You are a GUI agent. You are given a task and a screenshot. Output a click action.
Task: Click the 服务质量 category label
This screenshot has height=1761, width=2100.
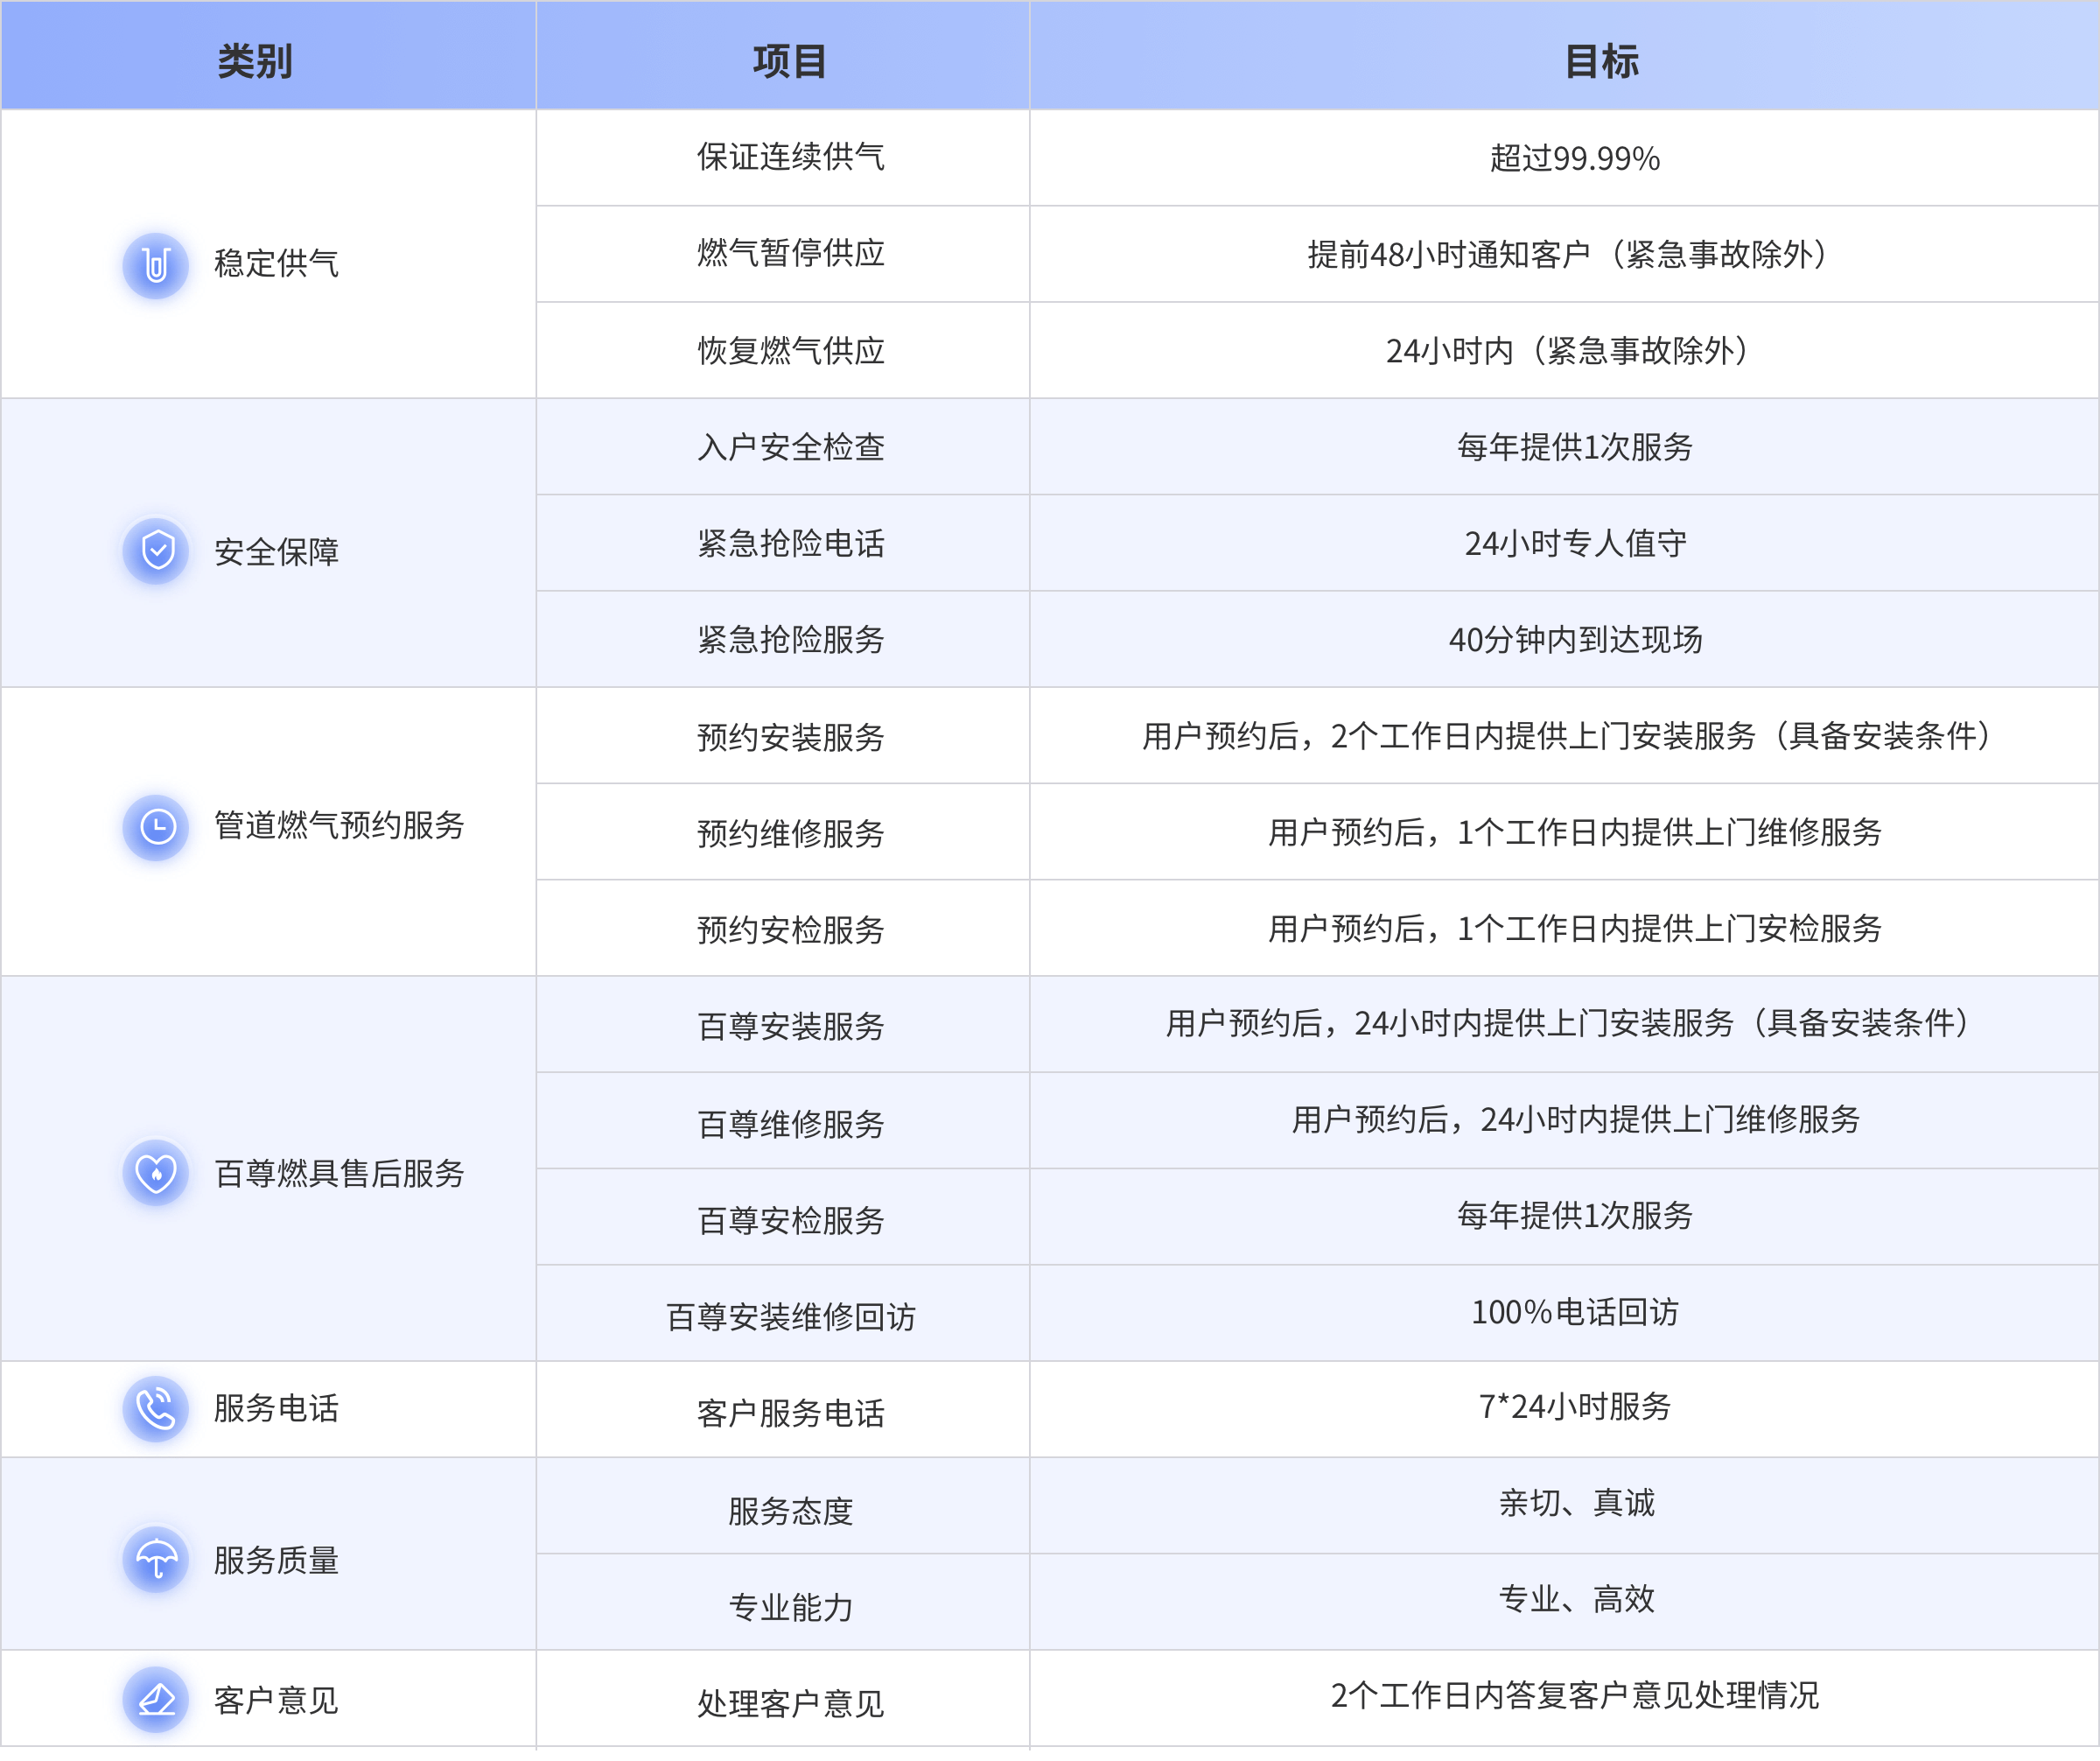click(276, 1561)
